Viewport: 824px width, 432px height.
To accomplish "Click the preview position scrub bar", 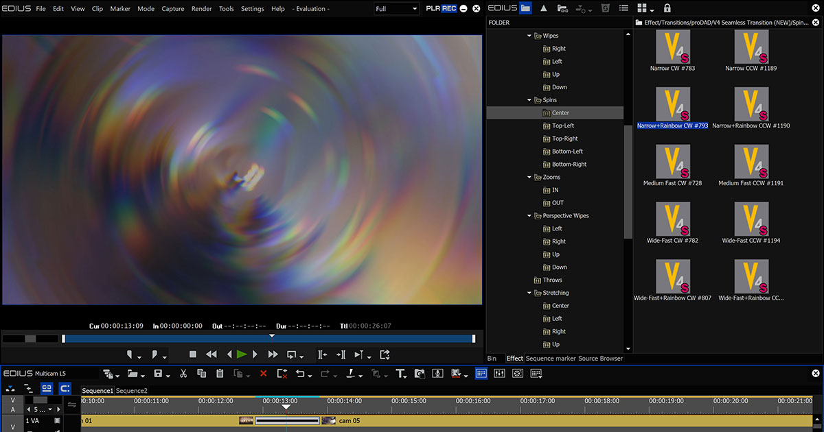I will pos(268,339).
